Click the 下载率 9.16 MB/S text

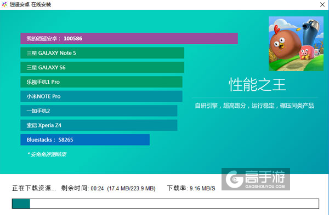pos(191,188)
